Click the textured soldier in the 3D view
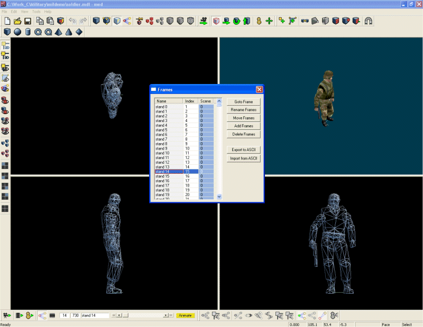The image size is (423, 327). pos(325,98)
